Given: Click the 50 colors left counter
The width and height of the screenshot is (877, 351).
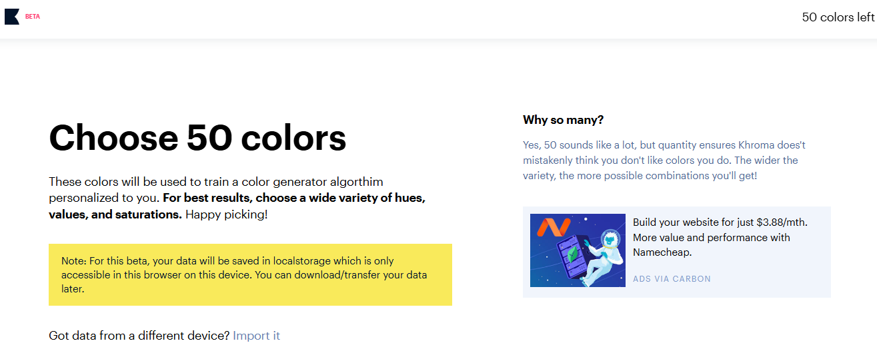Looking at the screenshot, I should click(x=838, y=17).
